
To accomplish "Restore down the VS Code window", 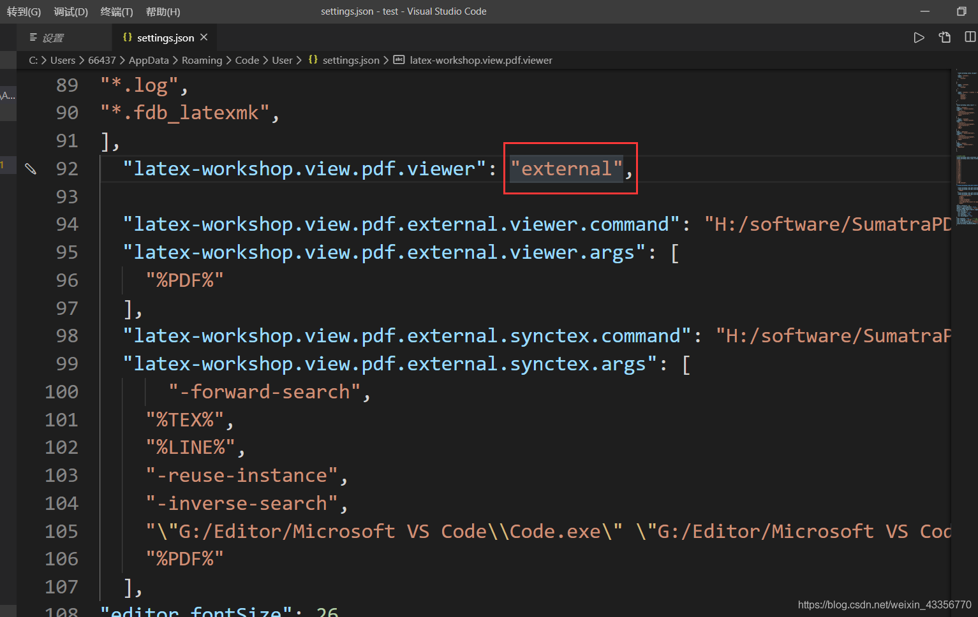I will pos(961,11).
